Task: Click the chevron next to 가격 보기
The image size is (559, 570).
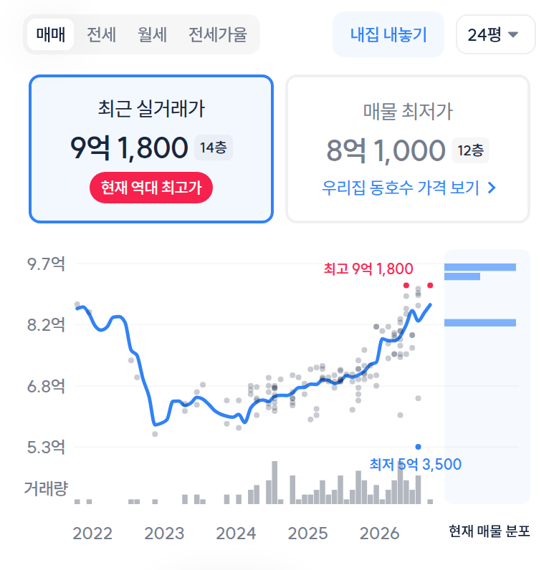Action: 492,188
